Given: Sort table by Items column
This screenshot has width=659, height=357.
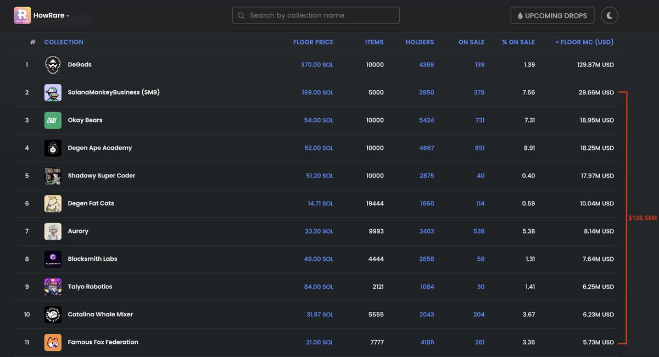Looking at the screenshot, I should pyautogui.click(x=375, y=42).
